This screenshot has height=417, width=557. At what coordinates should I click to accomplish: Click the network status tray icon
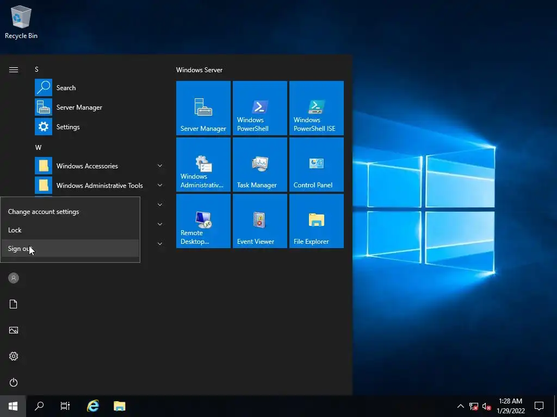474,406
